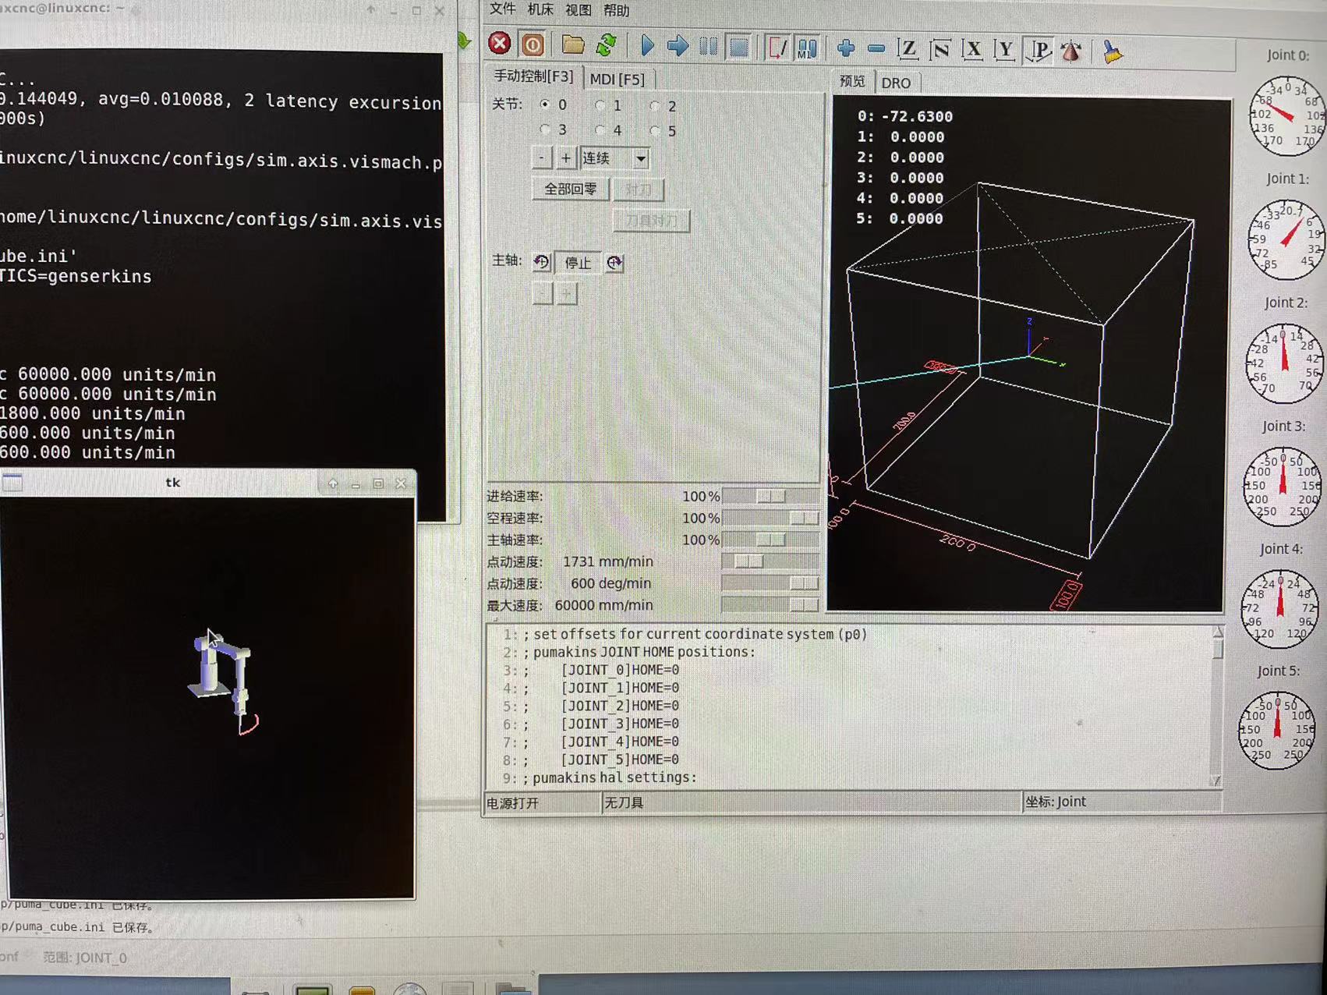Run the program with the play icon
This screenshot has width=1327, height=995.
[x=647, y=46]
